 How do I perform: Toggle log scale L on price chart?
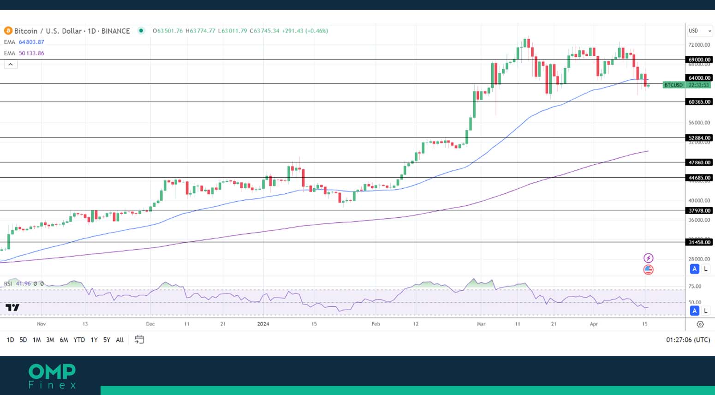tap(705, 269)
